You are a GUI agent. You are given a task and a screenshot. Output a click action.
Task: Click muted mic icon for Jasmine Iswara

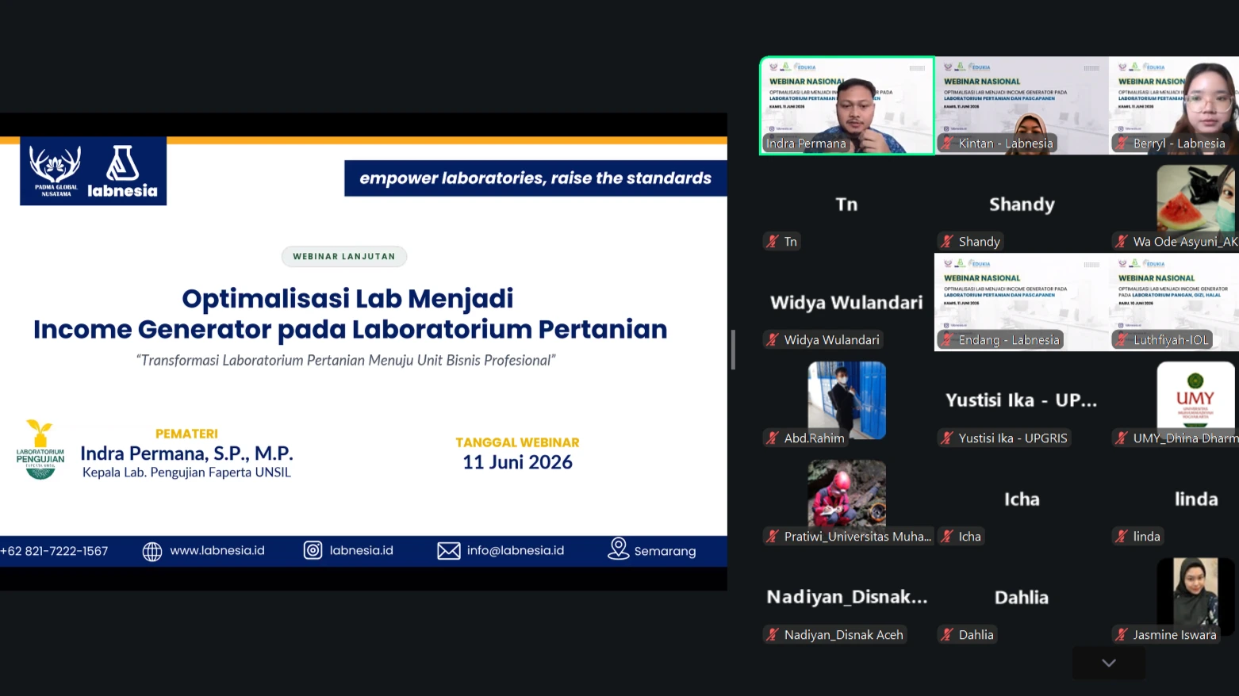tap(1122, 635)
